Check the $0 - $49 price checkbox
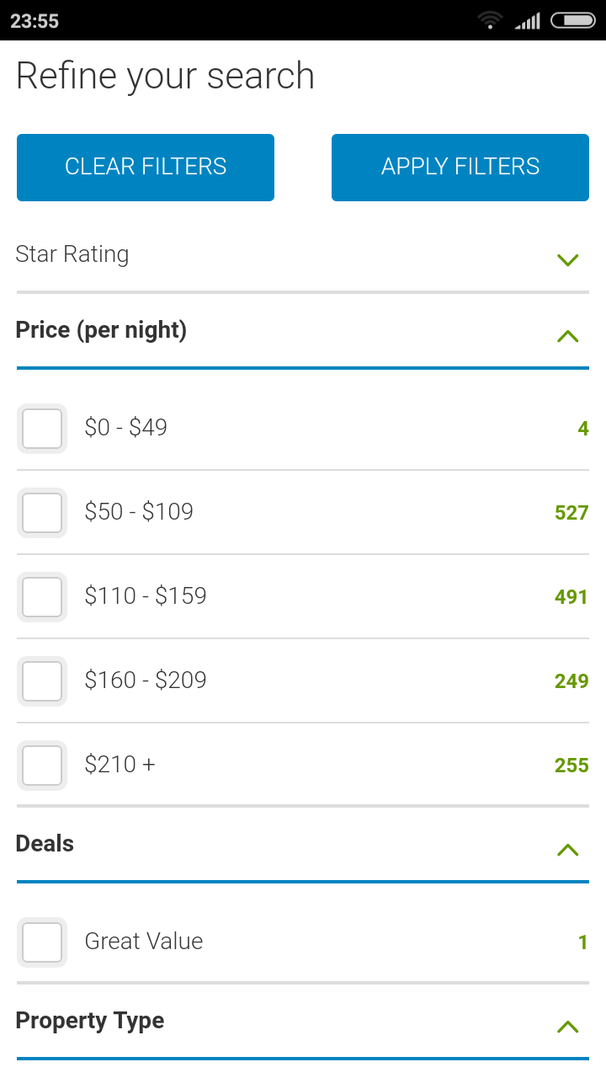 (x=42, y=429)
